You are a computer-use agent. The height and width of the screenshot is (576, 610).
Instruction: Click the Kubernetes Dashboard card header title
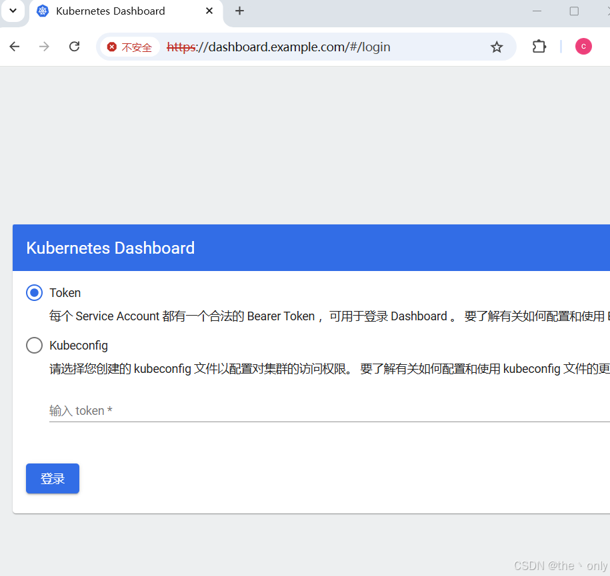(111, 248)
